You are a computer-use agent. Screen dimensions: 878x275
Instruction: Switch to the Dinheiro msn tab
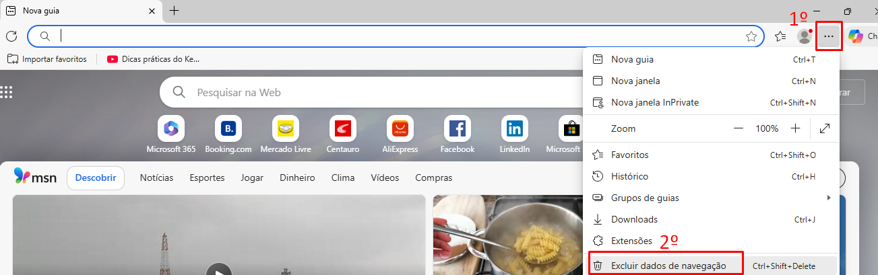[297, 178]
